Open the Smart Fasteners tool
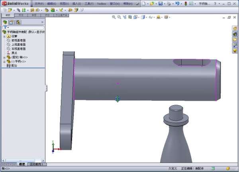Image resolution: width=239 pixels, height=172 pixels. pyautogui.click(x=32, y=10)
